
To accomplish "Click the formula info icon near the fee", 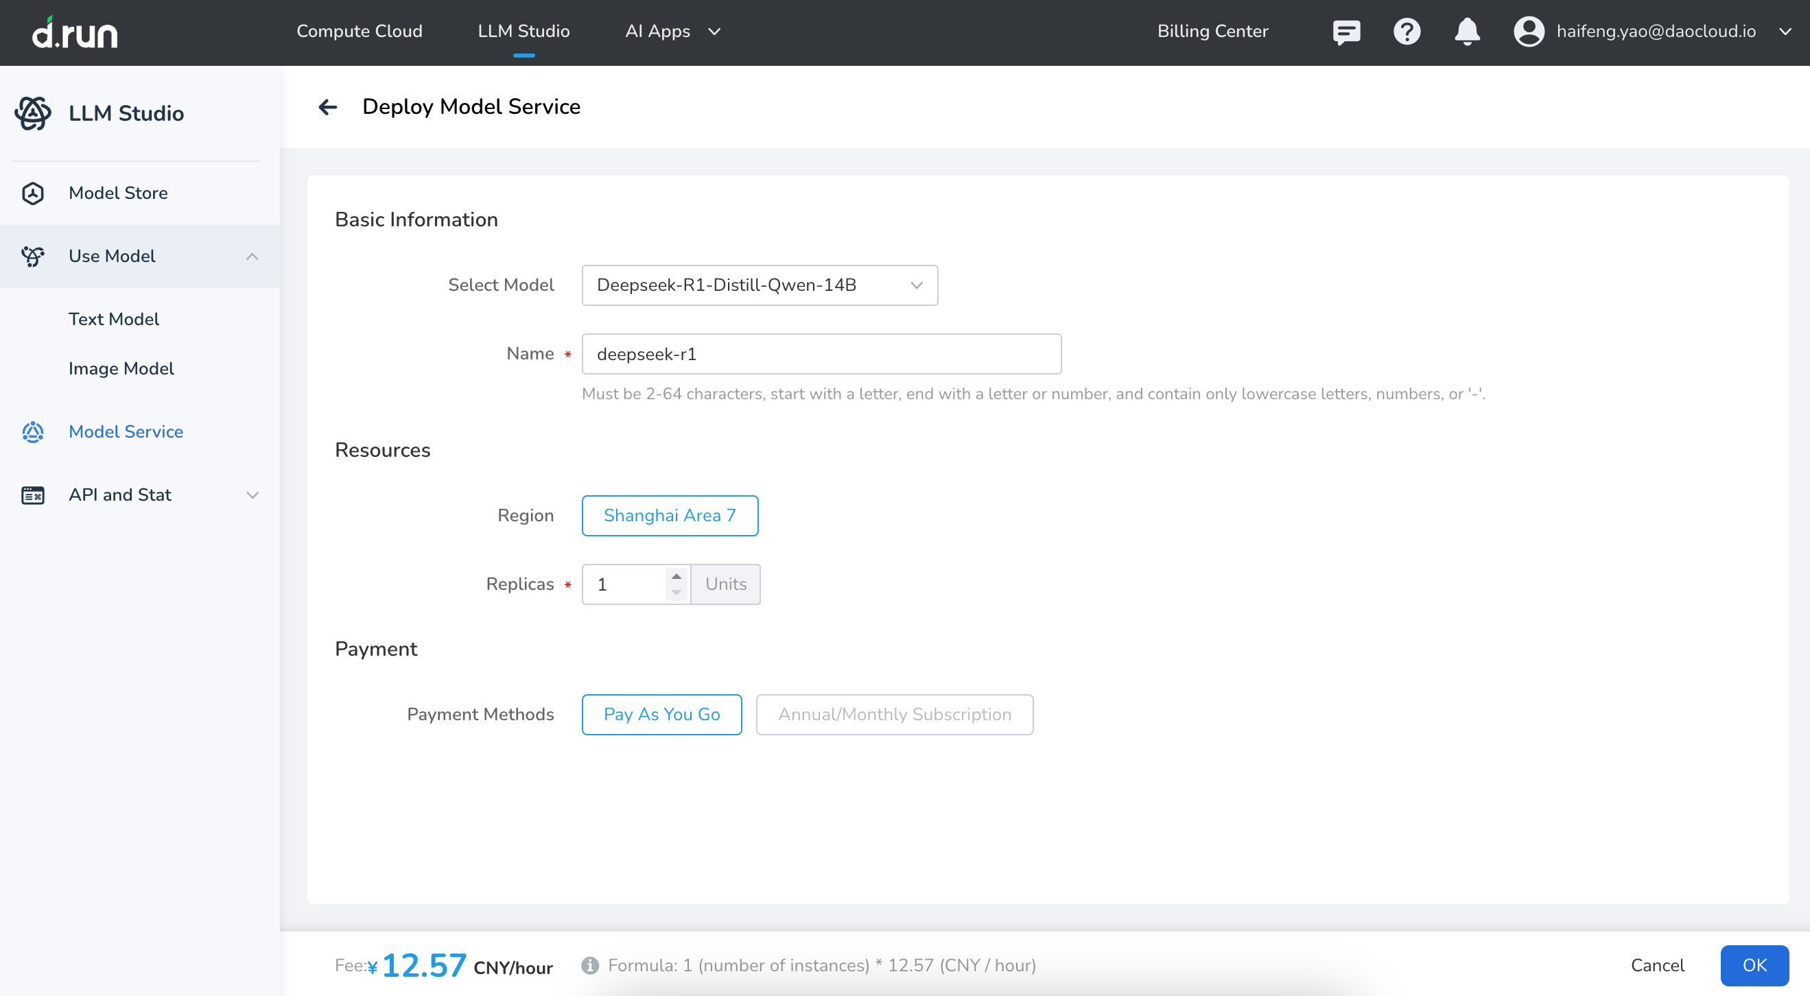I will 589,965.
